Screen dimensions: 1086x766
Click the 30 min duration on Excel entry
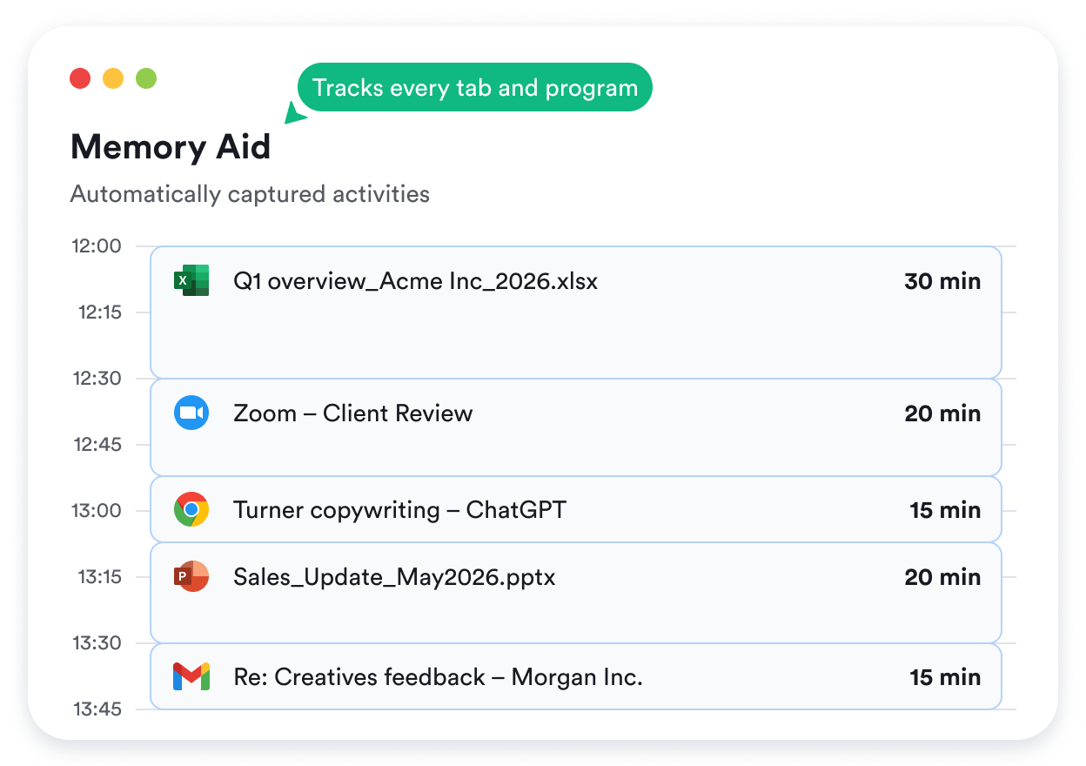click(942, 281)
